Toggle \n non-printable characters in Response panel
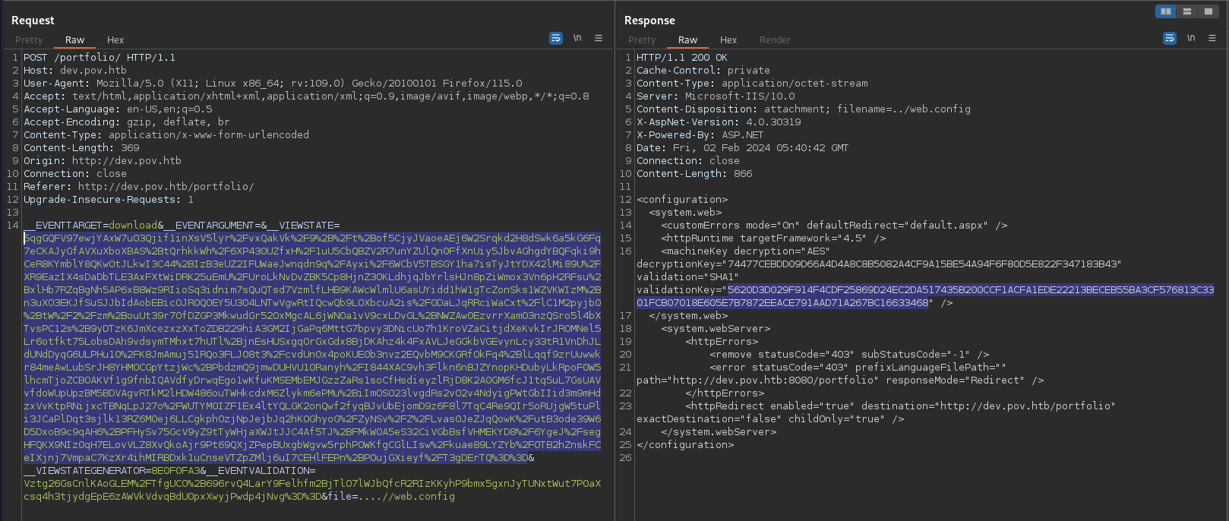The width and height of the screenshot is (1229, 521). (x=1191, y=38)
